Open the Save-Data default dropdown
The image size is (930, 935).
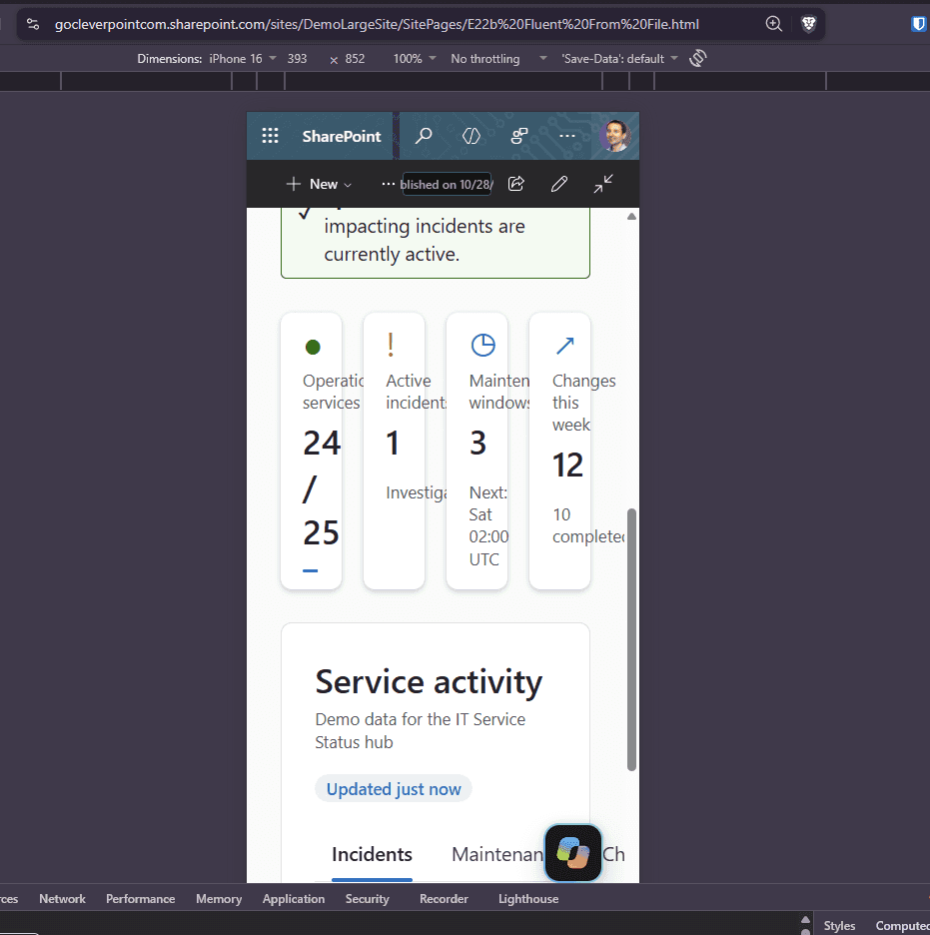[620, 58]
